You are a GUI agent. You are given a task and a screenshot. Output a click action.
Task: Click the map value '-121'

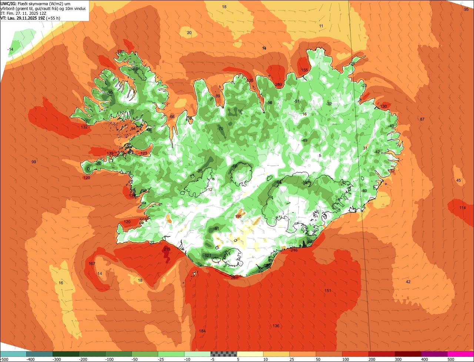[x=207, y=256]
